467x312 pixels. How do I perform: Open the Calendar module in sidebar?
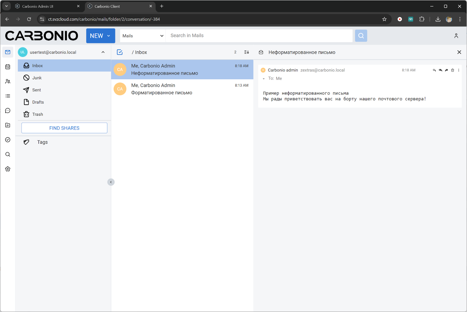(8, 67)
